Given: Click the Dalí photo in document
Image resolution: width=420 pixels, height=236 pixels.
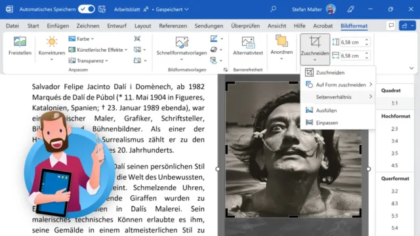Looking at the screenshot, I should pos(293,149).
